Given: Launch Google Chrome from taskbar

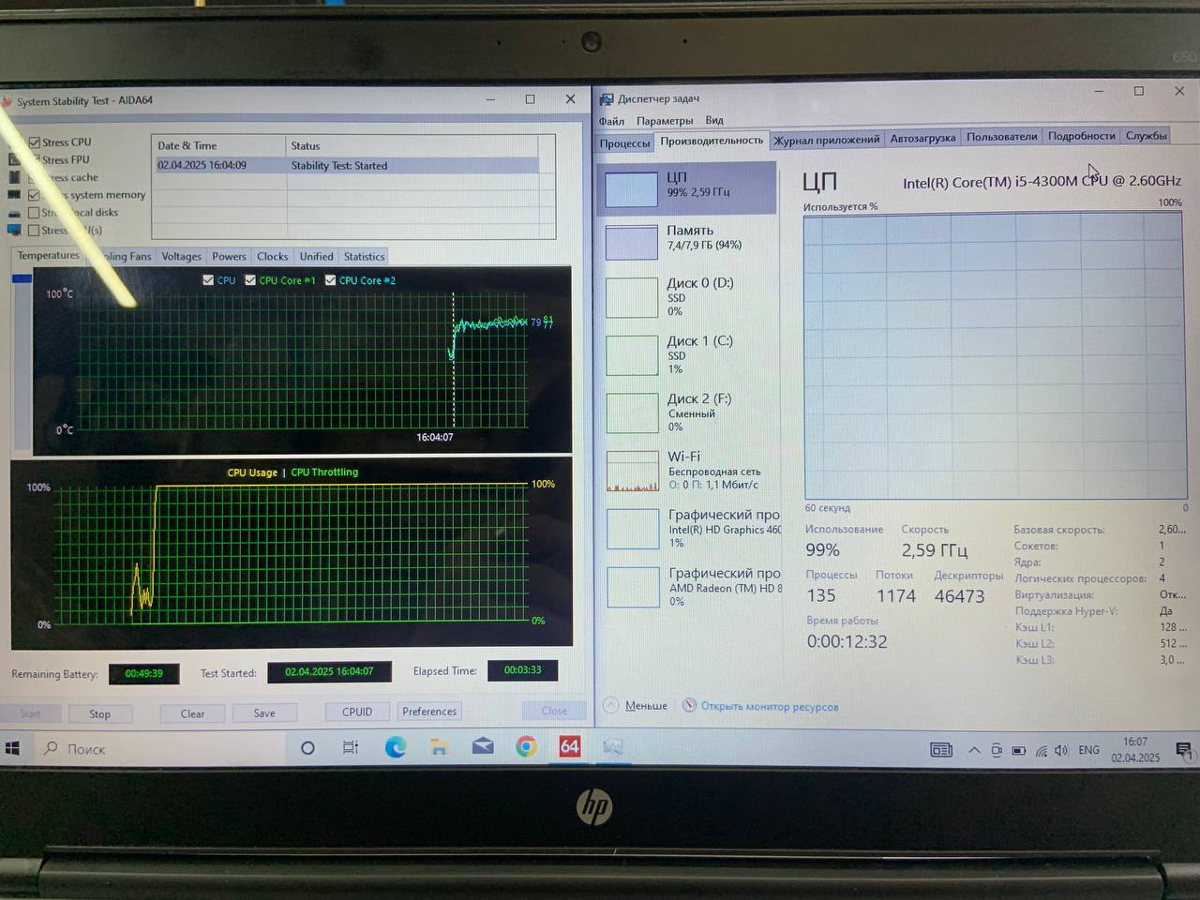Looking at the screenshot, I should pos(526,746).
